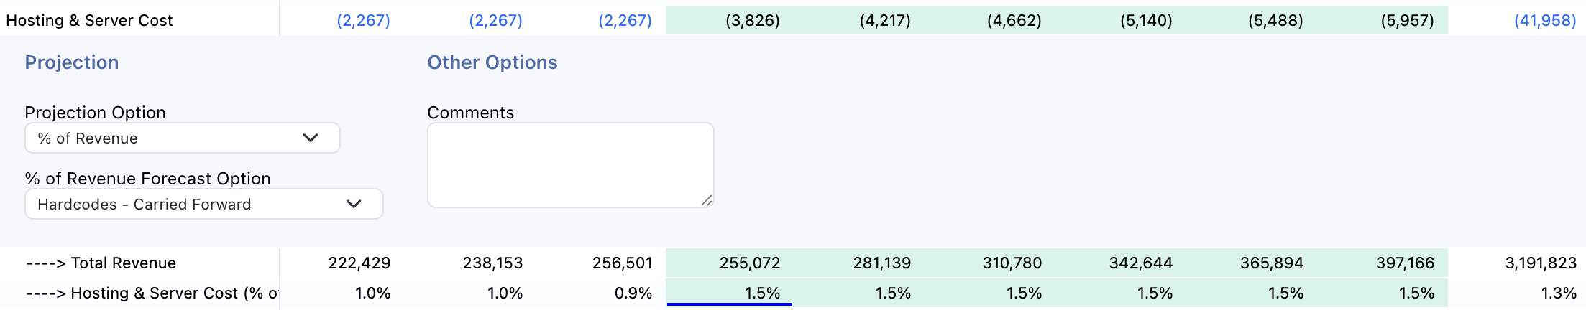Click the 0.9% percentage cell

pos(633,293)
